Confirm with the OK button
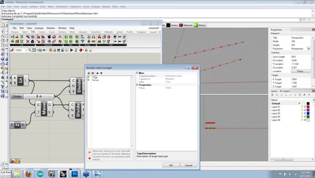Screen dimensions: 315x178 [x=171, y=165]
